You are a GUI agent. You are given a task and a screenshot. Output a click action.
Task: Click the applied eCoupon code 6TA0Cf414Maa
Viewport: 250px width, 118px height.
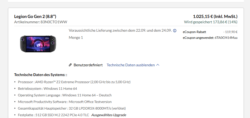[x=226, y=38]
